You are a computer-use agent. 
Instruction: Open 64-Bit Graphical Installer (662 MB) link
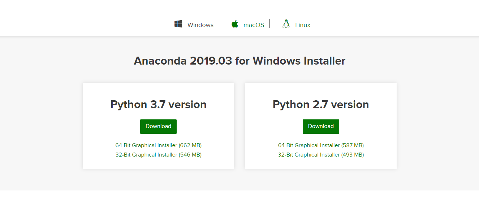(x=159, y=145)
